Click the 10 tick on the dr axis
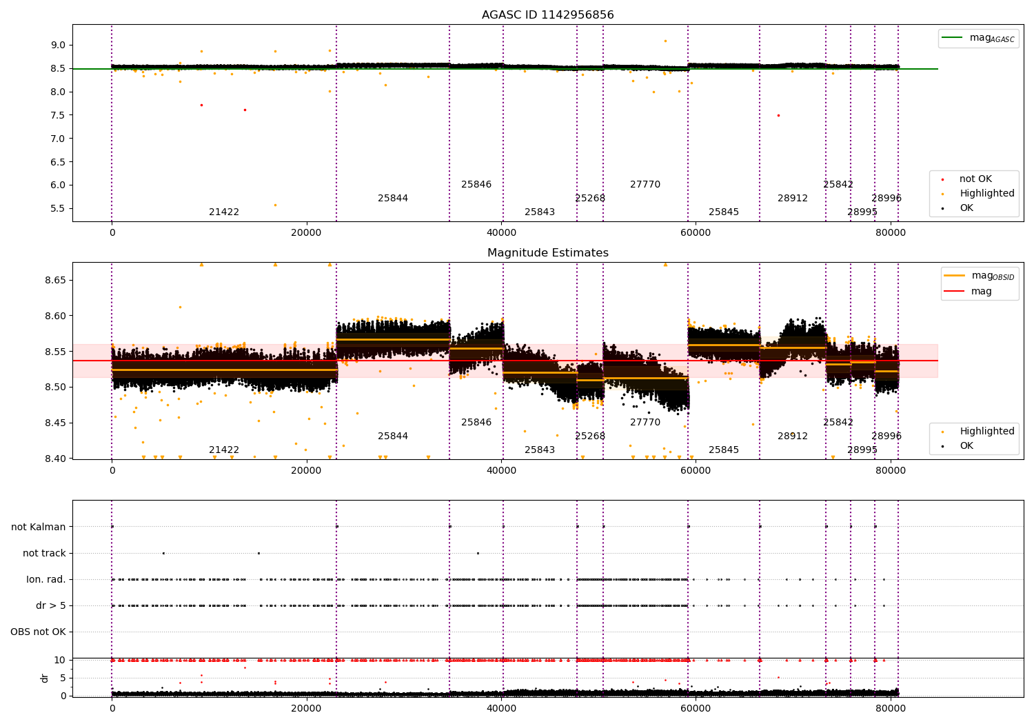Image resolution: width=1034 pixels, height=724 pixels. click(60, 661)
